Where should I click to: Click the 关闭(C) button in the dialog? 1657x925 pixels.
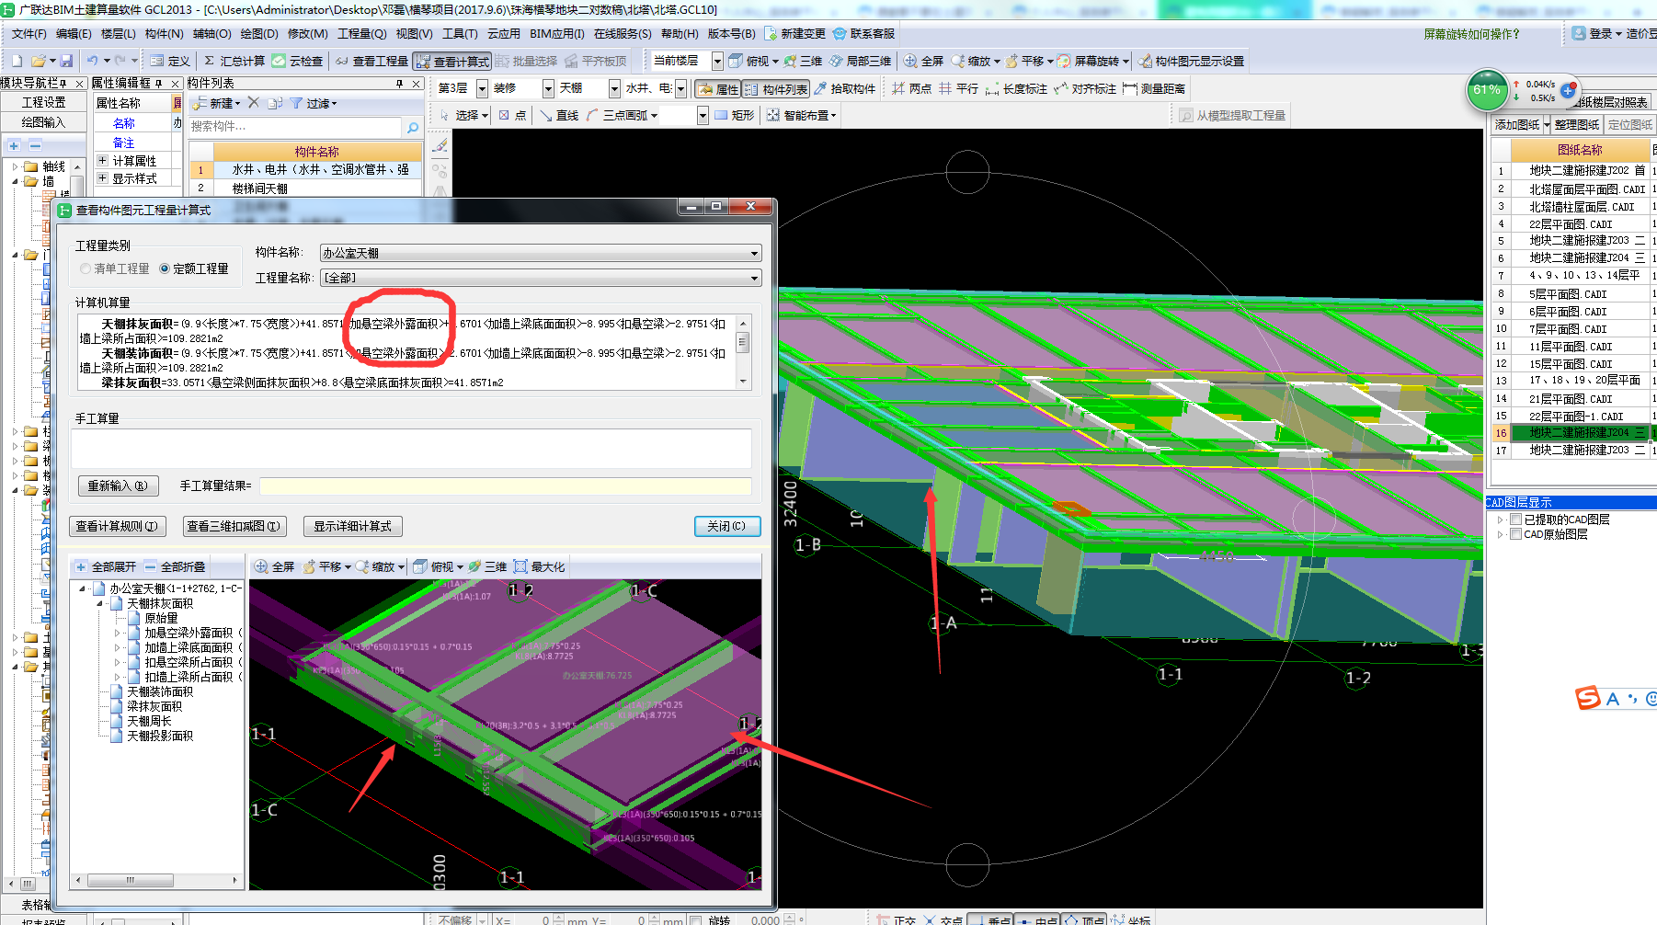click(727, 527)
